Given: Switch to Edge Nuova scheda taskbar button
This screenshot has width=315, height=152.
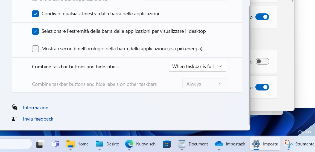Looking at the screenshot, I should pos(141,144).
